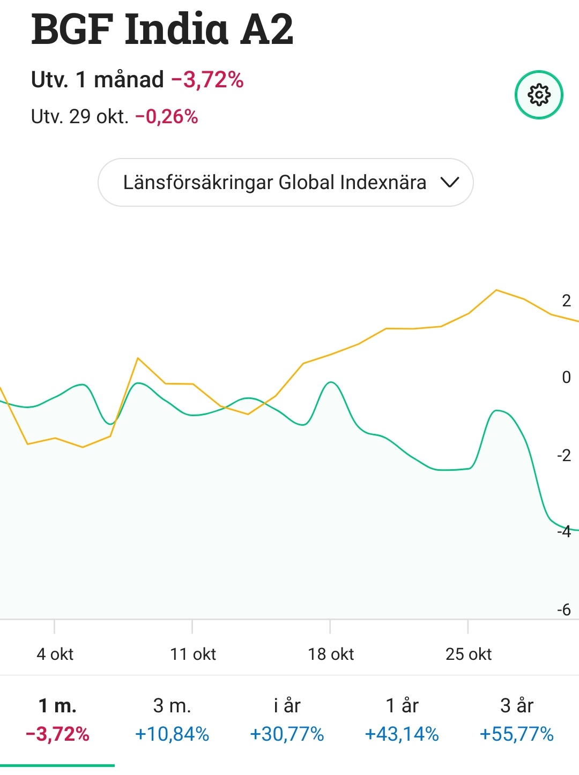Tap the 25 okt date marker

tap(469, 654)
